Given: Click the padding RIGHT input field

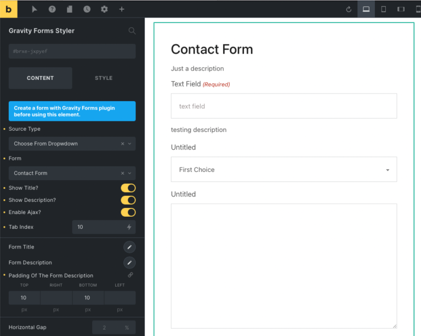Looking at the screenshot, I should coord(56,298).
